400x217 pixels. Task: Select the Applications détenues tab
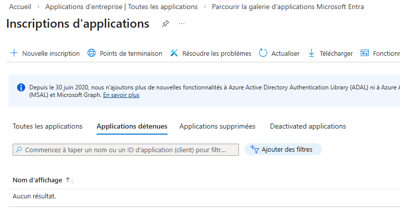tap(132, 126)
